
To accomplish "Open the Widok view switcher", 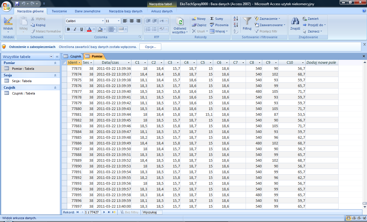I will [8, 25].
